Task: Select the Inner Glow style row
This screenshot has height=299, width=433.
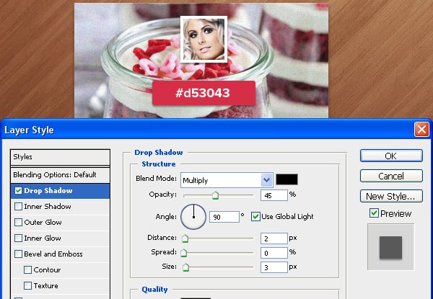Action: tap(60, 238)
